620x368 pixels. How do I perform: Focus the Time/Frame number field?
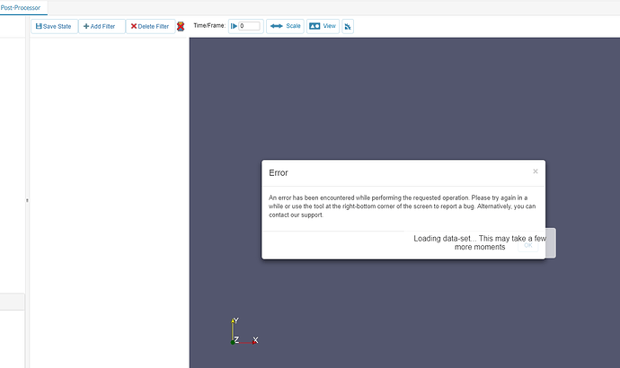[249, 26]
